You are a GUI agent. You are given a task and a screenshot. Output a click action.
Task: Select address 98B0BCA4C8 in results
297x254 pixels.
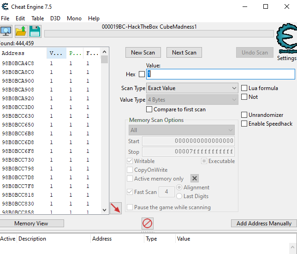(18, 63)
